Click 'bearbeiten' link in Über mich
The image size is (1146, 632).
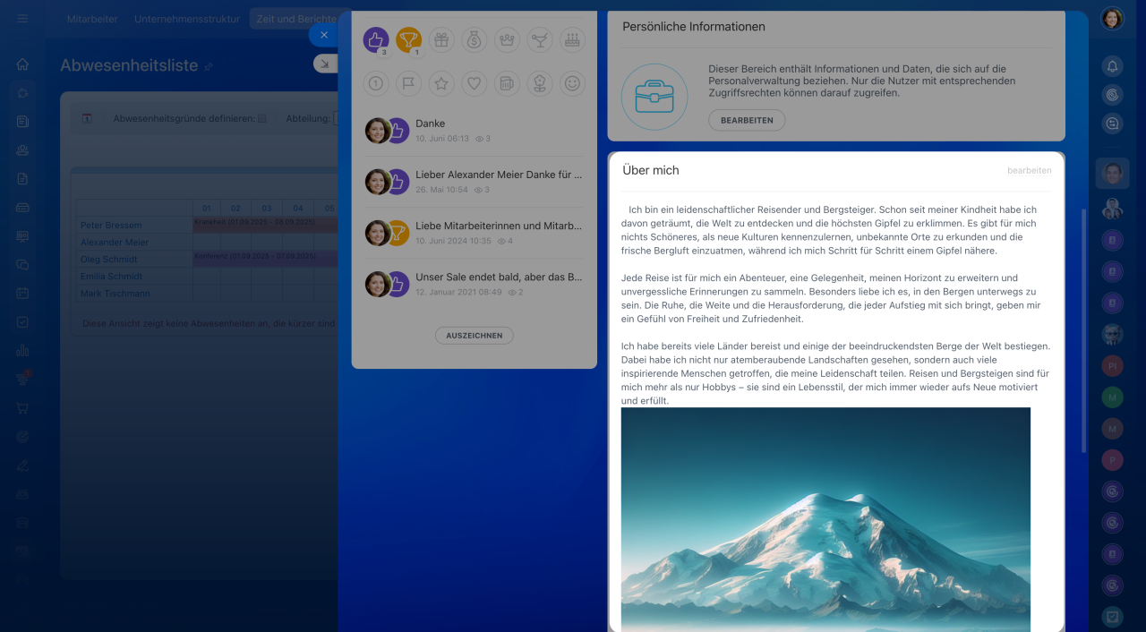pyautogui.click(x=1030, y=170)
